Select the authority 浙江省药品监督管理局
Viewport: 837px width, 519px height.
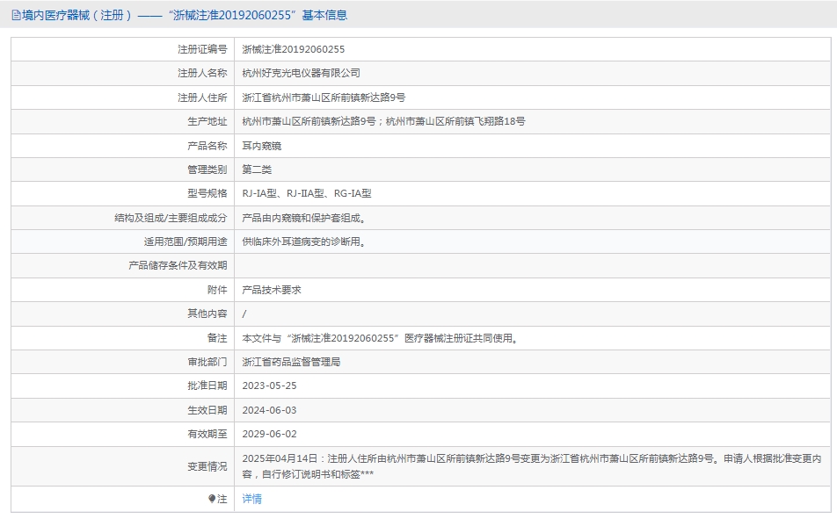pyautogui.click(x=291, y=362)
